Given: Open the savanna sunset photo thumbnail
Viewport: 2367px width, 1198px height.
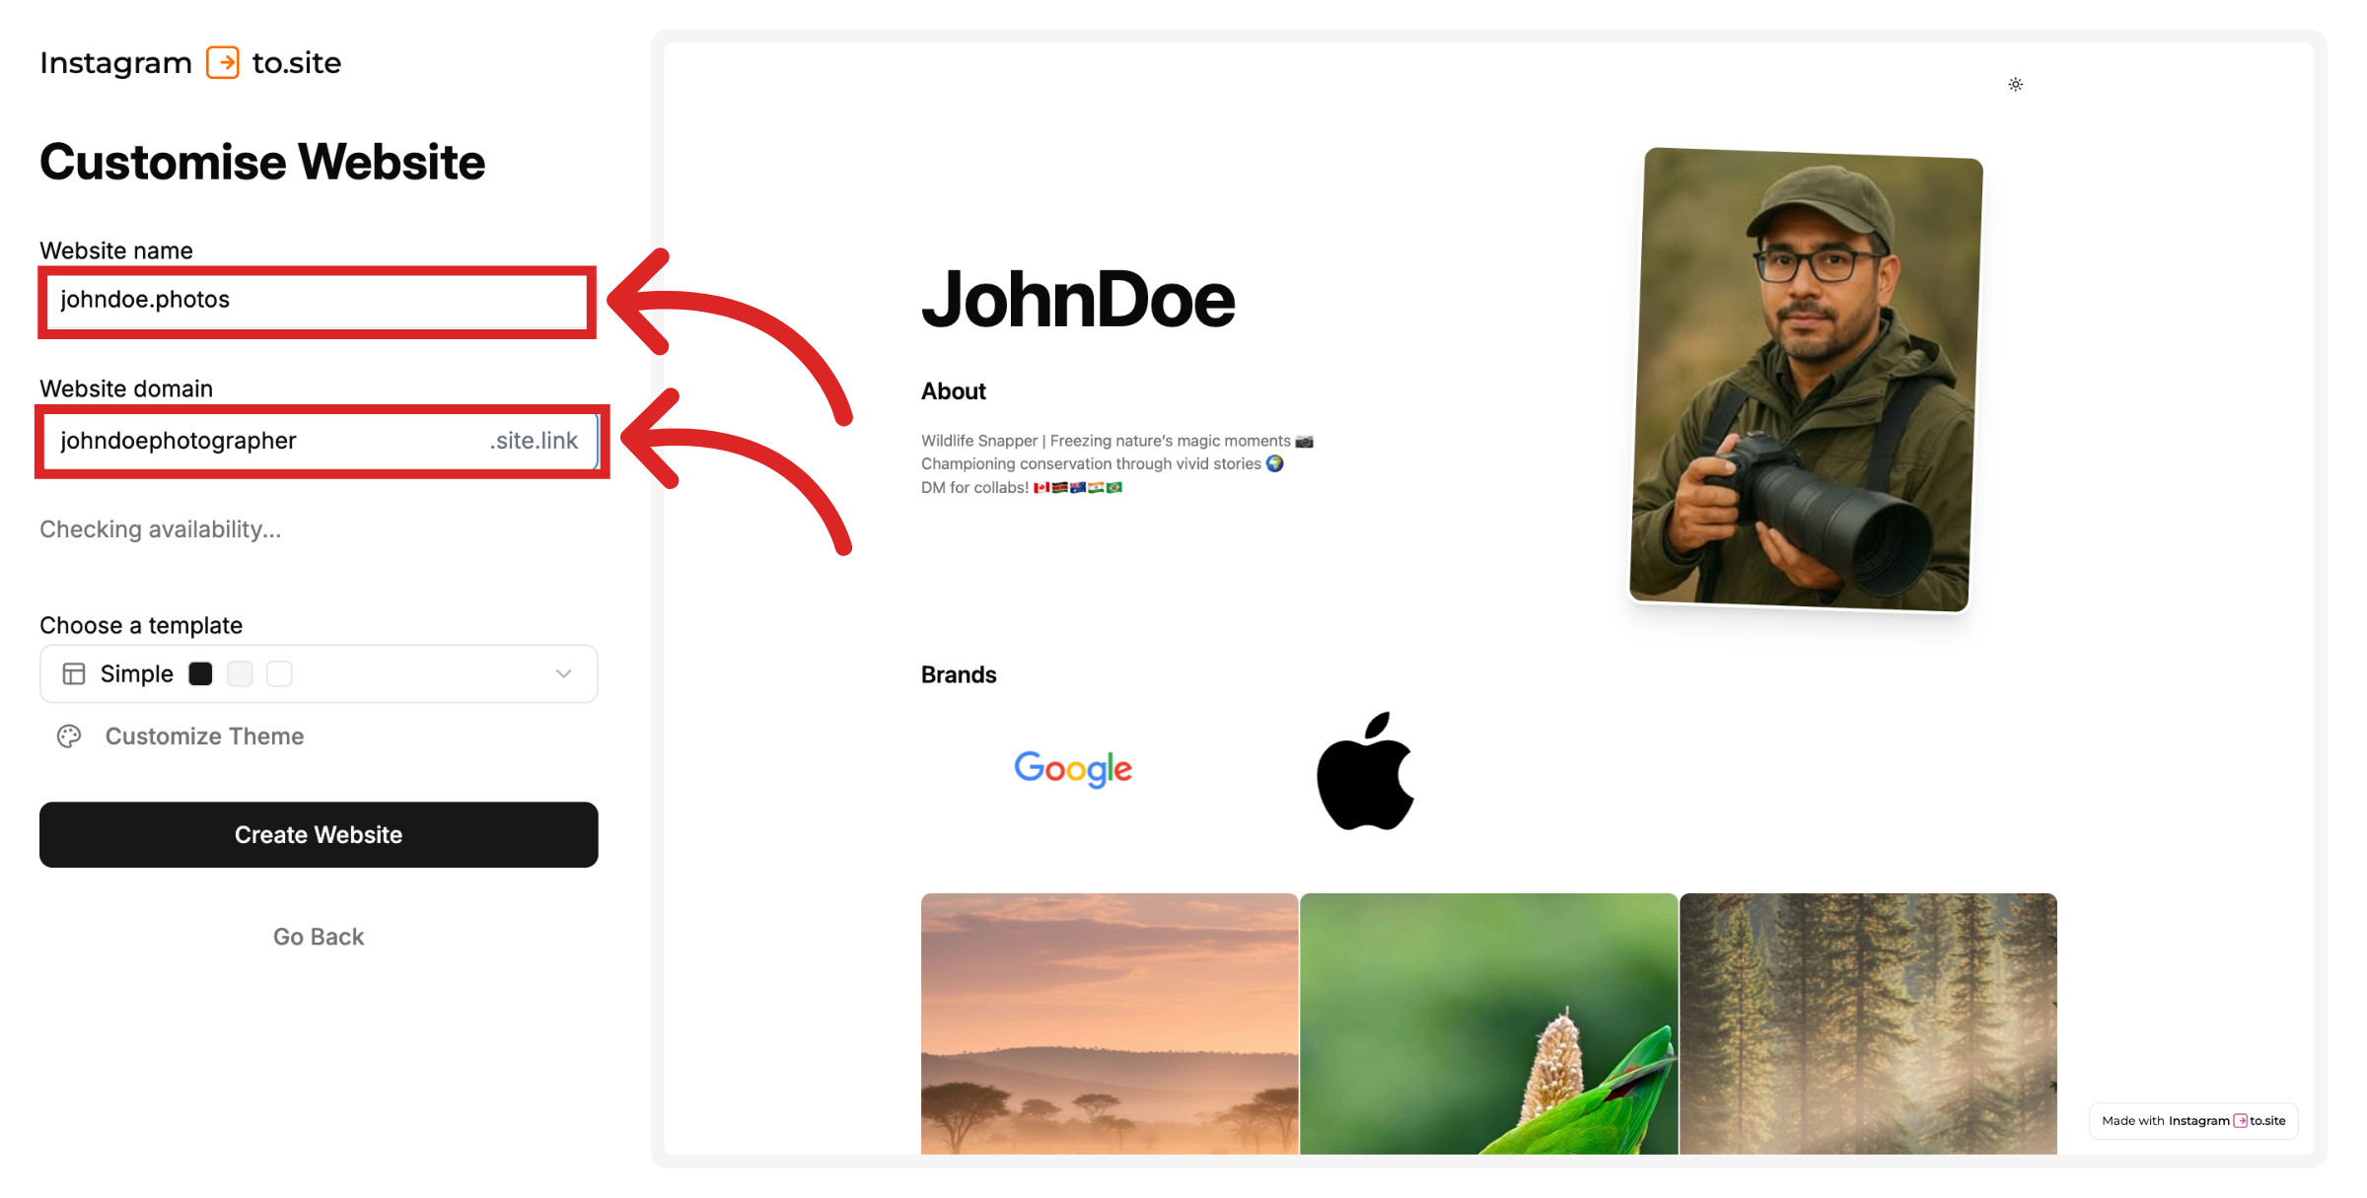Looking at the screenshot, I should pos(1110,1023).
